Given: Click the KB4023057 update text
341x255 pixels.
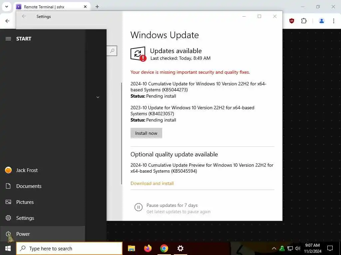Looking at the screenshot, I should 192,111.
